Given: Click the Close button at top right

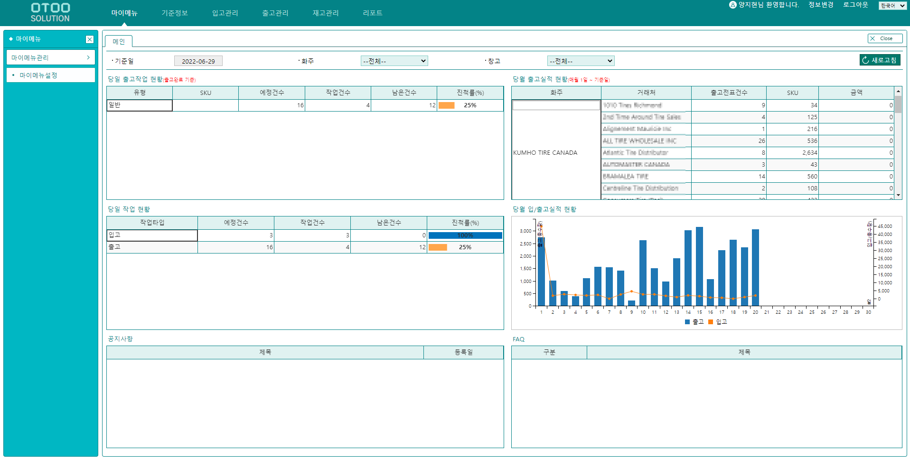Looking at the screenshot, I should tap(885, 38).
